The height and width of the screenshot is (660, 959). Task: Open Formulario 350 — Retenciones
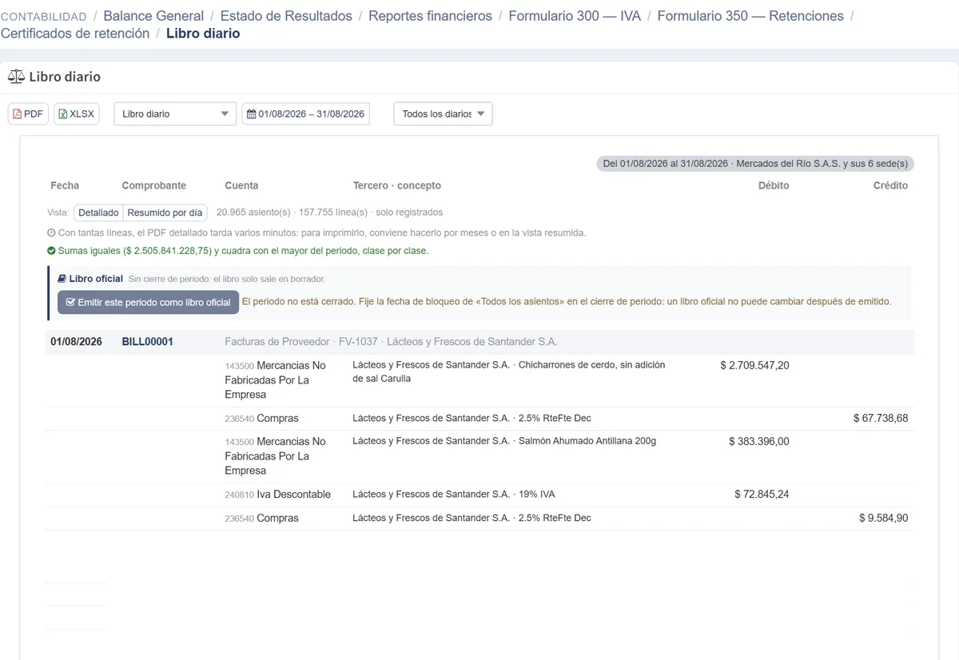pyautogui.click(x=750, y=16)
